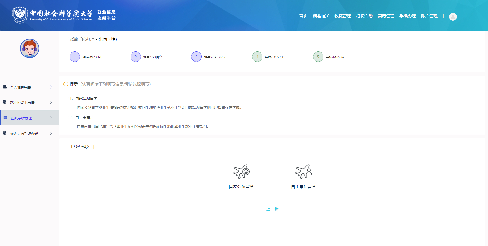488x246 pixels.
Task: Click the 签约手续办理 sidebar icon
Action: coord(5,118)
